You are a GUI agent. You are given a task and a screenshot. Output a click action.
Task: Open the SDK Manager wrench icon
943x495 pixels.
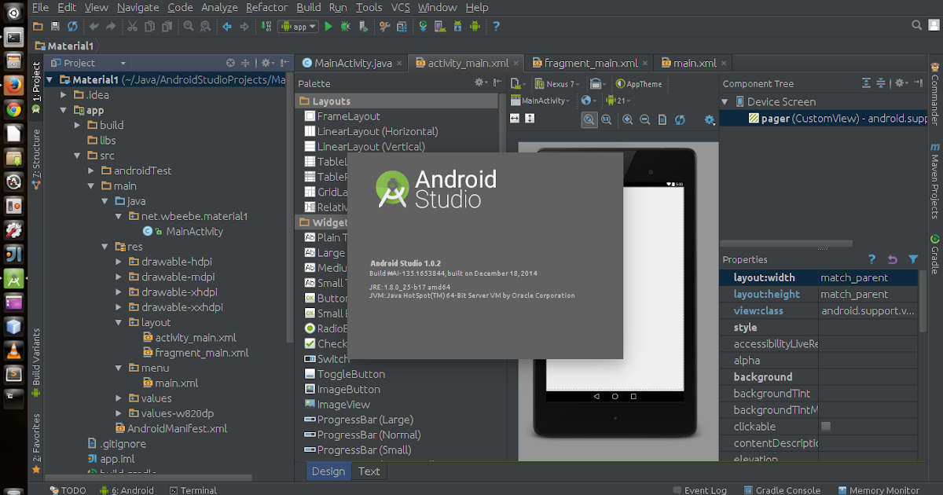(385, 26)
